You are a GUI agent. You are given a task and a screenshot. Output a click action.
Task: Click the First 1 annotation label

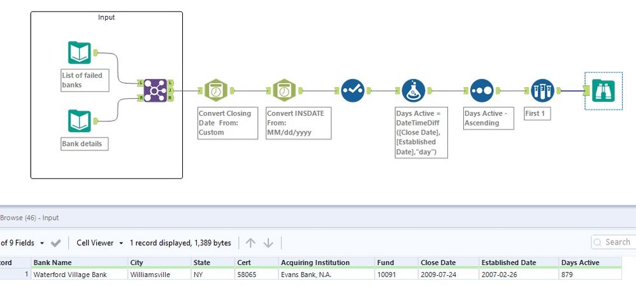click(537, 113)
